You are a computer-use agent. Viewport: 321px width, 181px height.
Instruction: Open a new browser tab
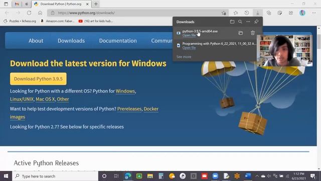(96, 4)
